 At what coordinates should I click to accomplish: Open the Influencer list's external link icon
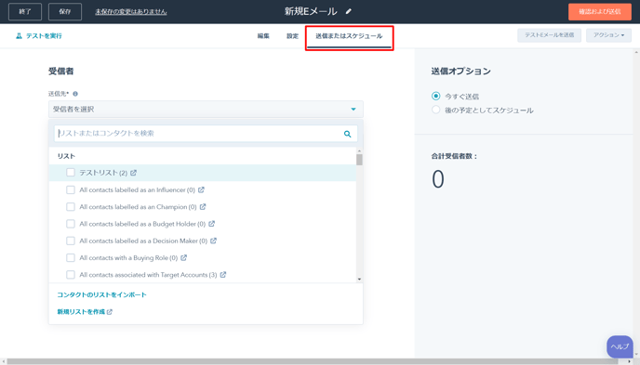(201, 189)
